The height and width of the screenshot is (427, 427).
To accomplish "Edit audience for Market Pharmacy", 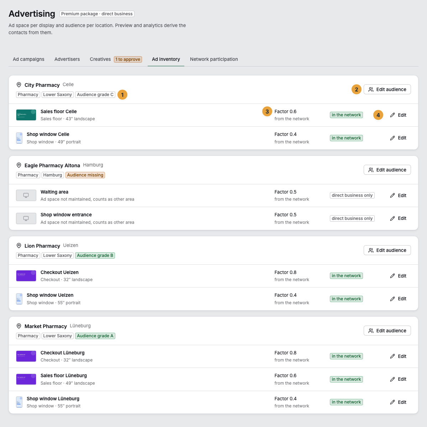I will (x=387, y=331).
